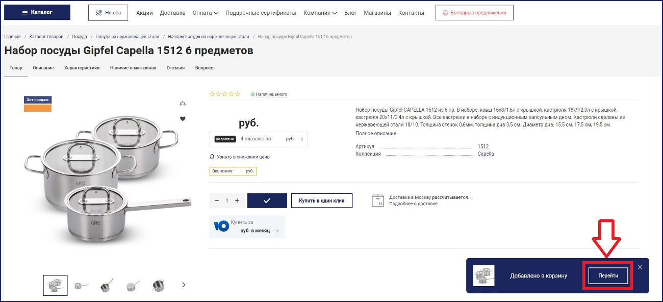Open the Блог link
Screen dimensions: 663x302
coord(350,13)
